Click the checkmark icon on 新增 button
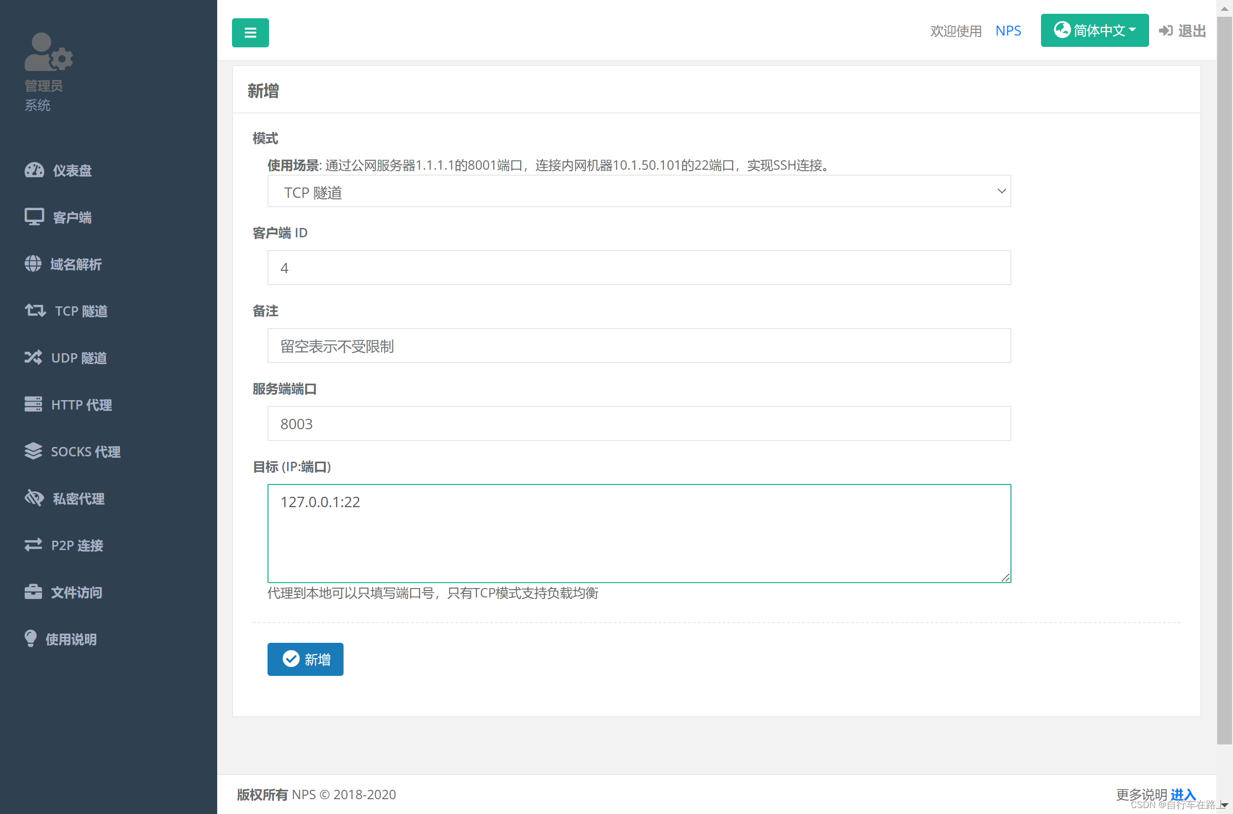The image size is (1233, 814). (x=291, y=659)
